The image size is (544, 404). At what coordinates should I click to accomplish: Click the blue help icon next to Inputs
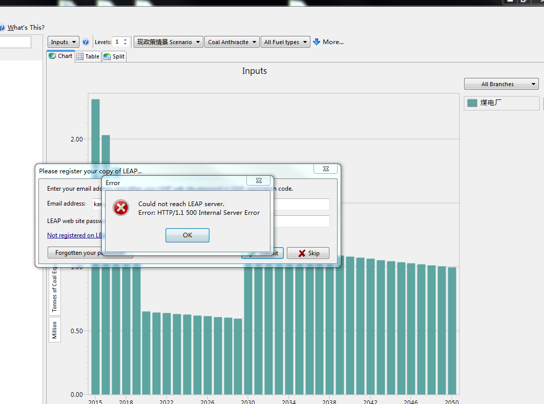tap(86, 42)
